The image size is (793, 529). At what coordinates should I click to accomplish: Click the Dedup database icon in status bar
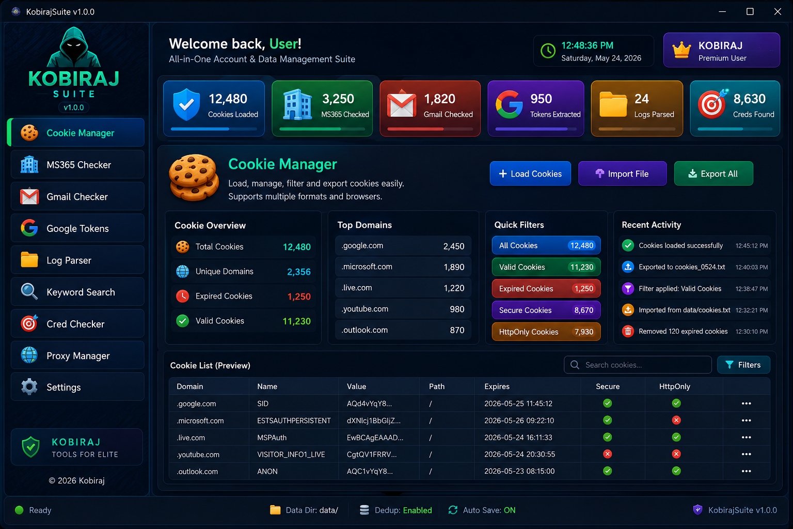364,510
